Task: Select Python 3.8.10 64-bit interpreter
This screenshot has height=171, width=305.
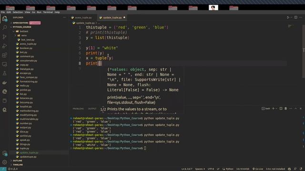Action: 243,169
